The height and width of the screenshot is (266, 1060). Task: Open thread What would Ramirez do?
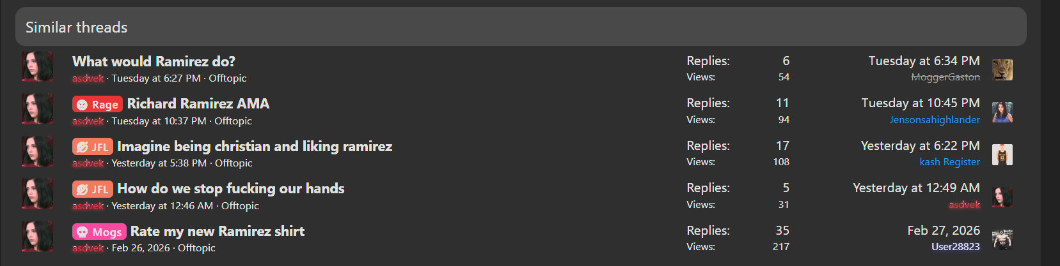click(154, 61)
